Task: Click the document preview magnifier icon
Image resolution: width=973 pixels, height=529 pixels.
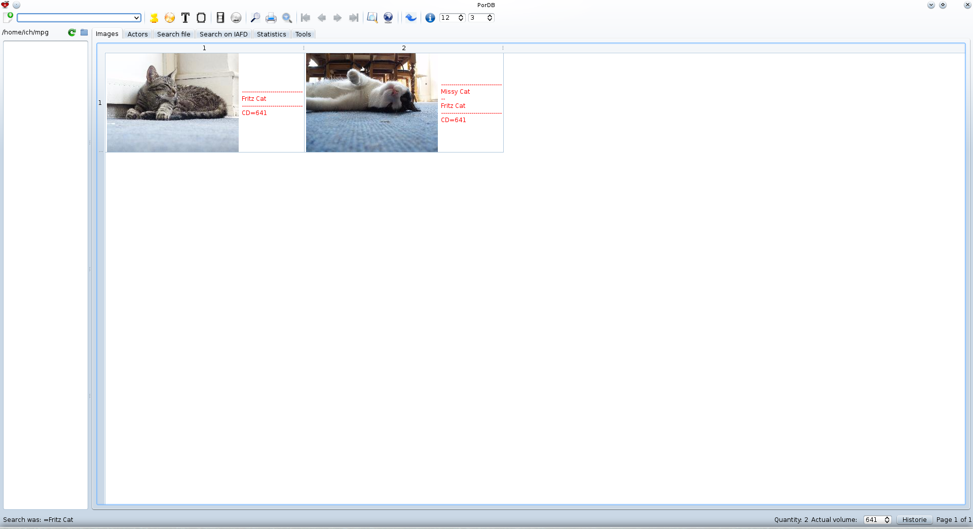Action: pyautogui.click(x=372, y=18)
